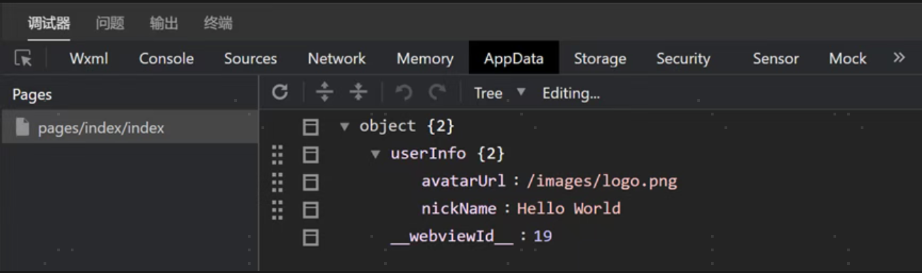This screenshot has height=273, width=922.
Task: Open the action menu for the avatarUrl row
Action: point(311,182)
